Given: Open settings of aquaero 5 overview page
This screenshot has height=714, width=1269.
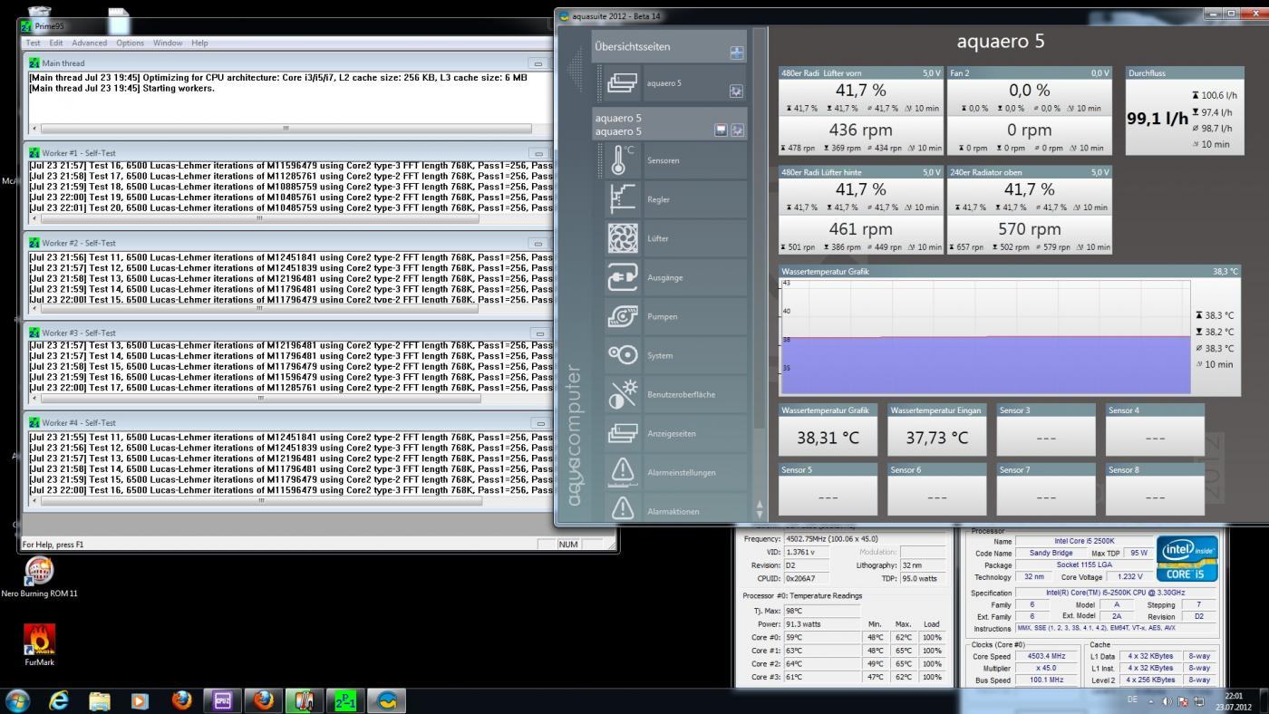Looking at the screenshot, I should (x=736, y=92).
